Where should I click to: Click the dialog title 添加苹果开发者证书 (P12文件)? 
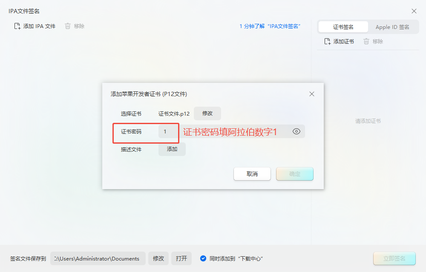tap(149, 94)
